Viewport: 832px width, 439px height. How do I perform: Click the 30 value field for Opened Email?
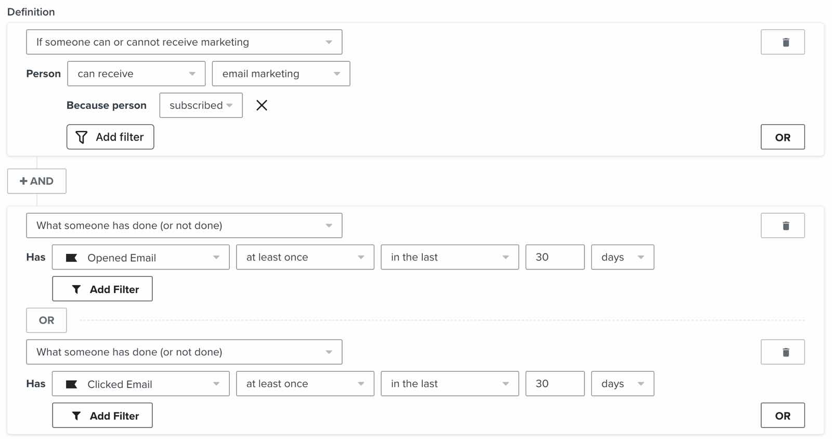555,257
